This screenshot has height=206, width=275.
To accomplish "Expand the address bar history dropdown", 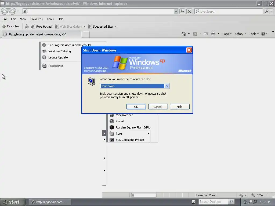I will pos(176,11).
